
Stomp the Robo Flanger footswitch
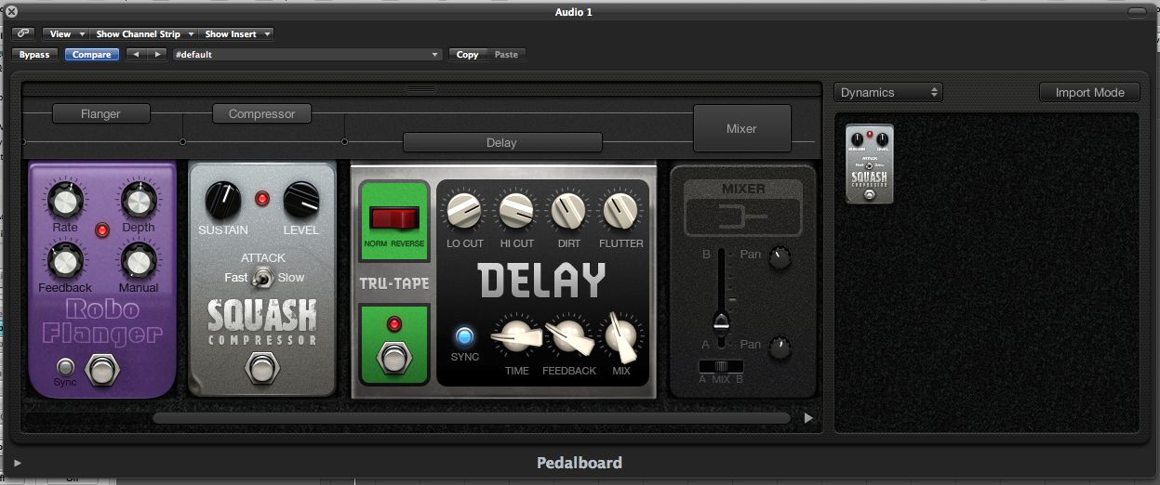[x=101, y=371]
